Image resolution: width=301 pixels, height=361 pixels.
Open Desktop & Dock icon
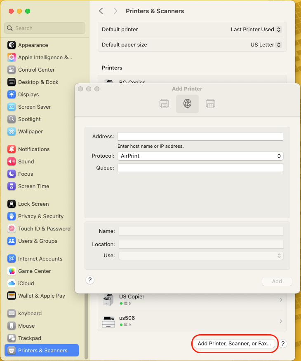(x=11, y=82)
